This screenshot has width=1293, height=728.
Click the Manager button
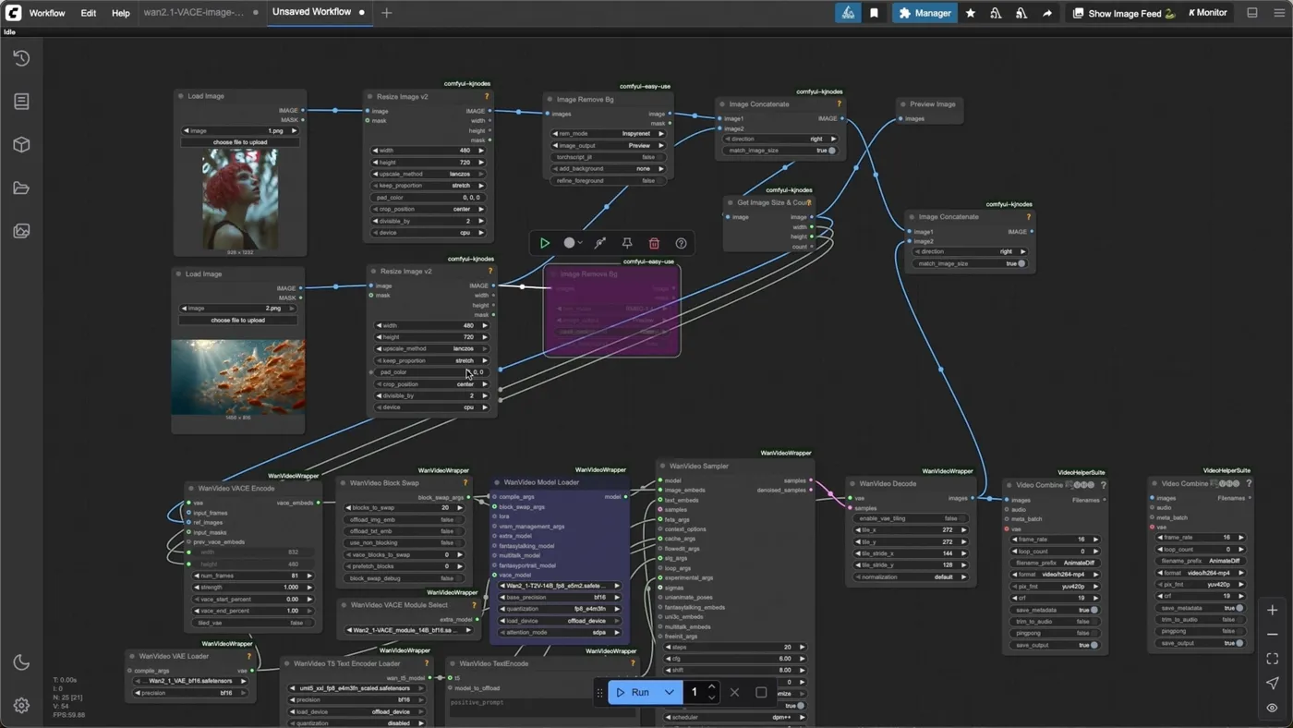tap(924, 13)
